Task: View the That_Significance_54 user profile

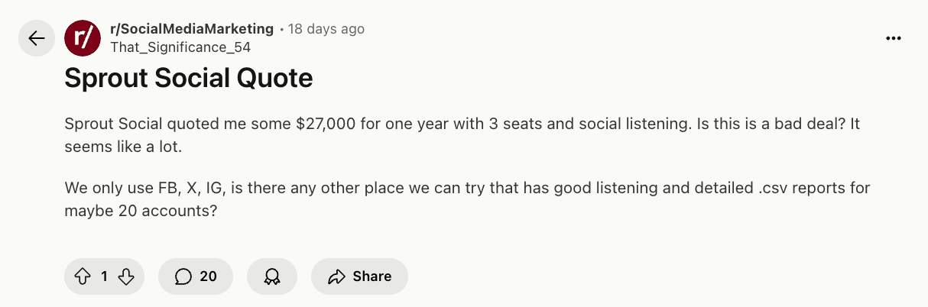Action: [x=180, y=47]
